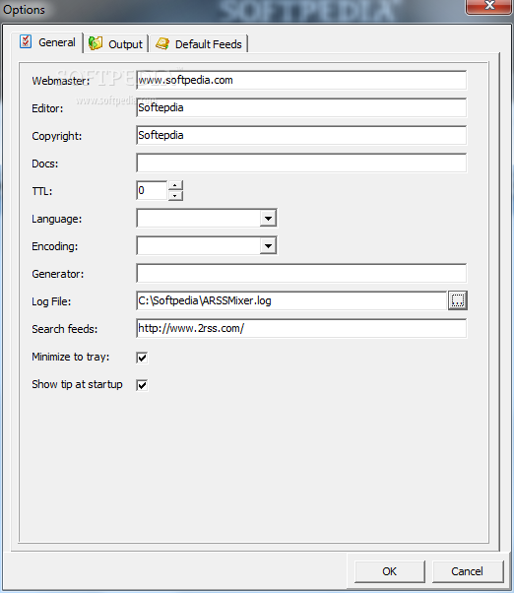
Task: Click the 'Show tip at startup' label
Action: click(77, 384)
